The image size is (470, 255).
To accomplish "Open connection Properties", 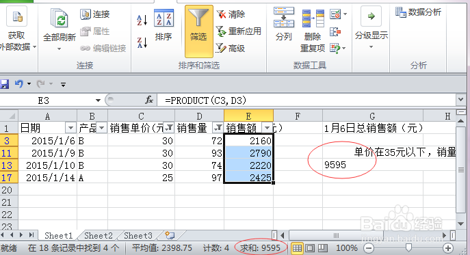I will point(95,31).
